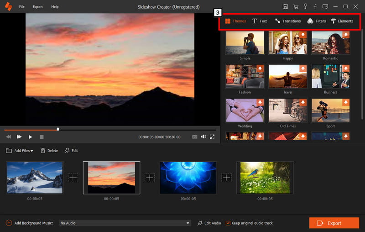Screen dimensions: 365x232
Task: Add transition between blue flower and bird clips
Action: 226,178
